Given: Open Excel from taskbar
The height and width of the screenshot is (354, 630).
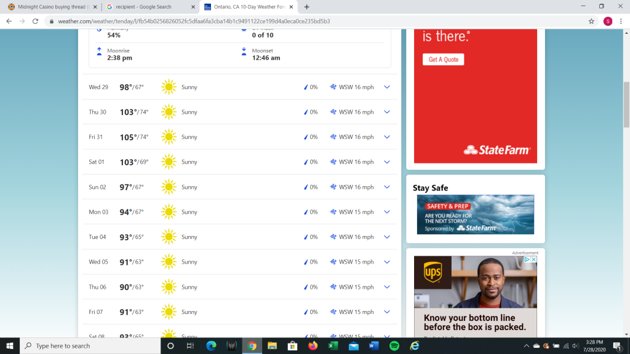Looking at the screenshot, I should (333, 345).
